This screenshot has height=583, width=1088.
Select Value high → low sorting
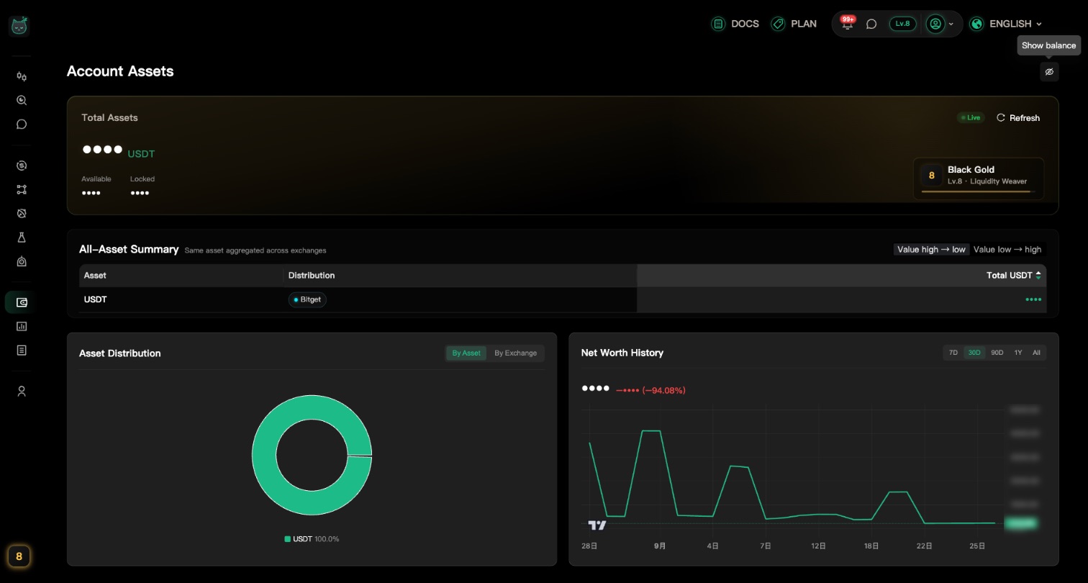pos(931,249)
